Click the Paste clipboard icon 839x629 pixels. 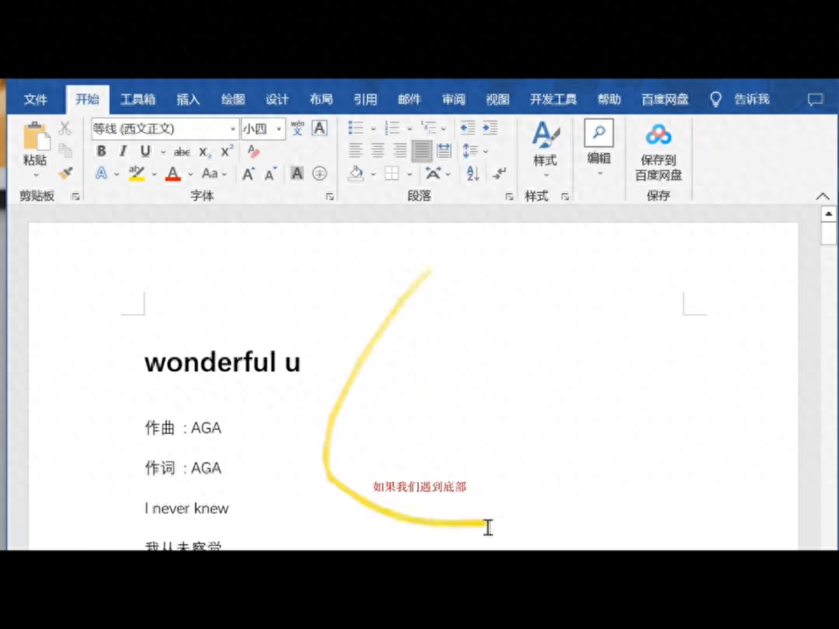(36, 136)
